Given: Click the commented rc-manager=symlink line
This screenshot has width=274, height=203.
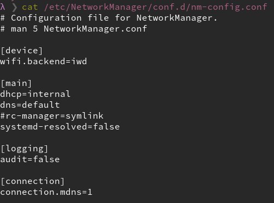Looking at the screenshot, I should 52,116.
